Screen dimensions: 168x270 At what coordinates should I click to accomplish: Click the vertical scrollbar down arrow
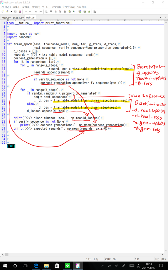166,251
